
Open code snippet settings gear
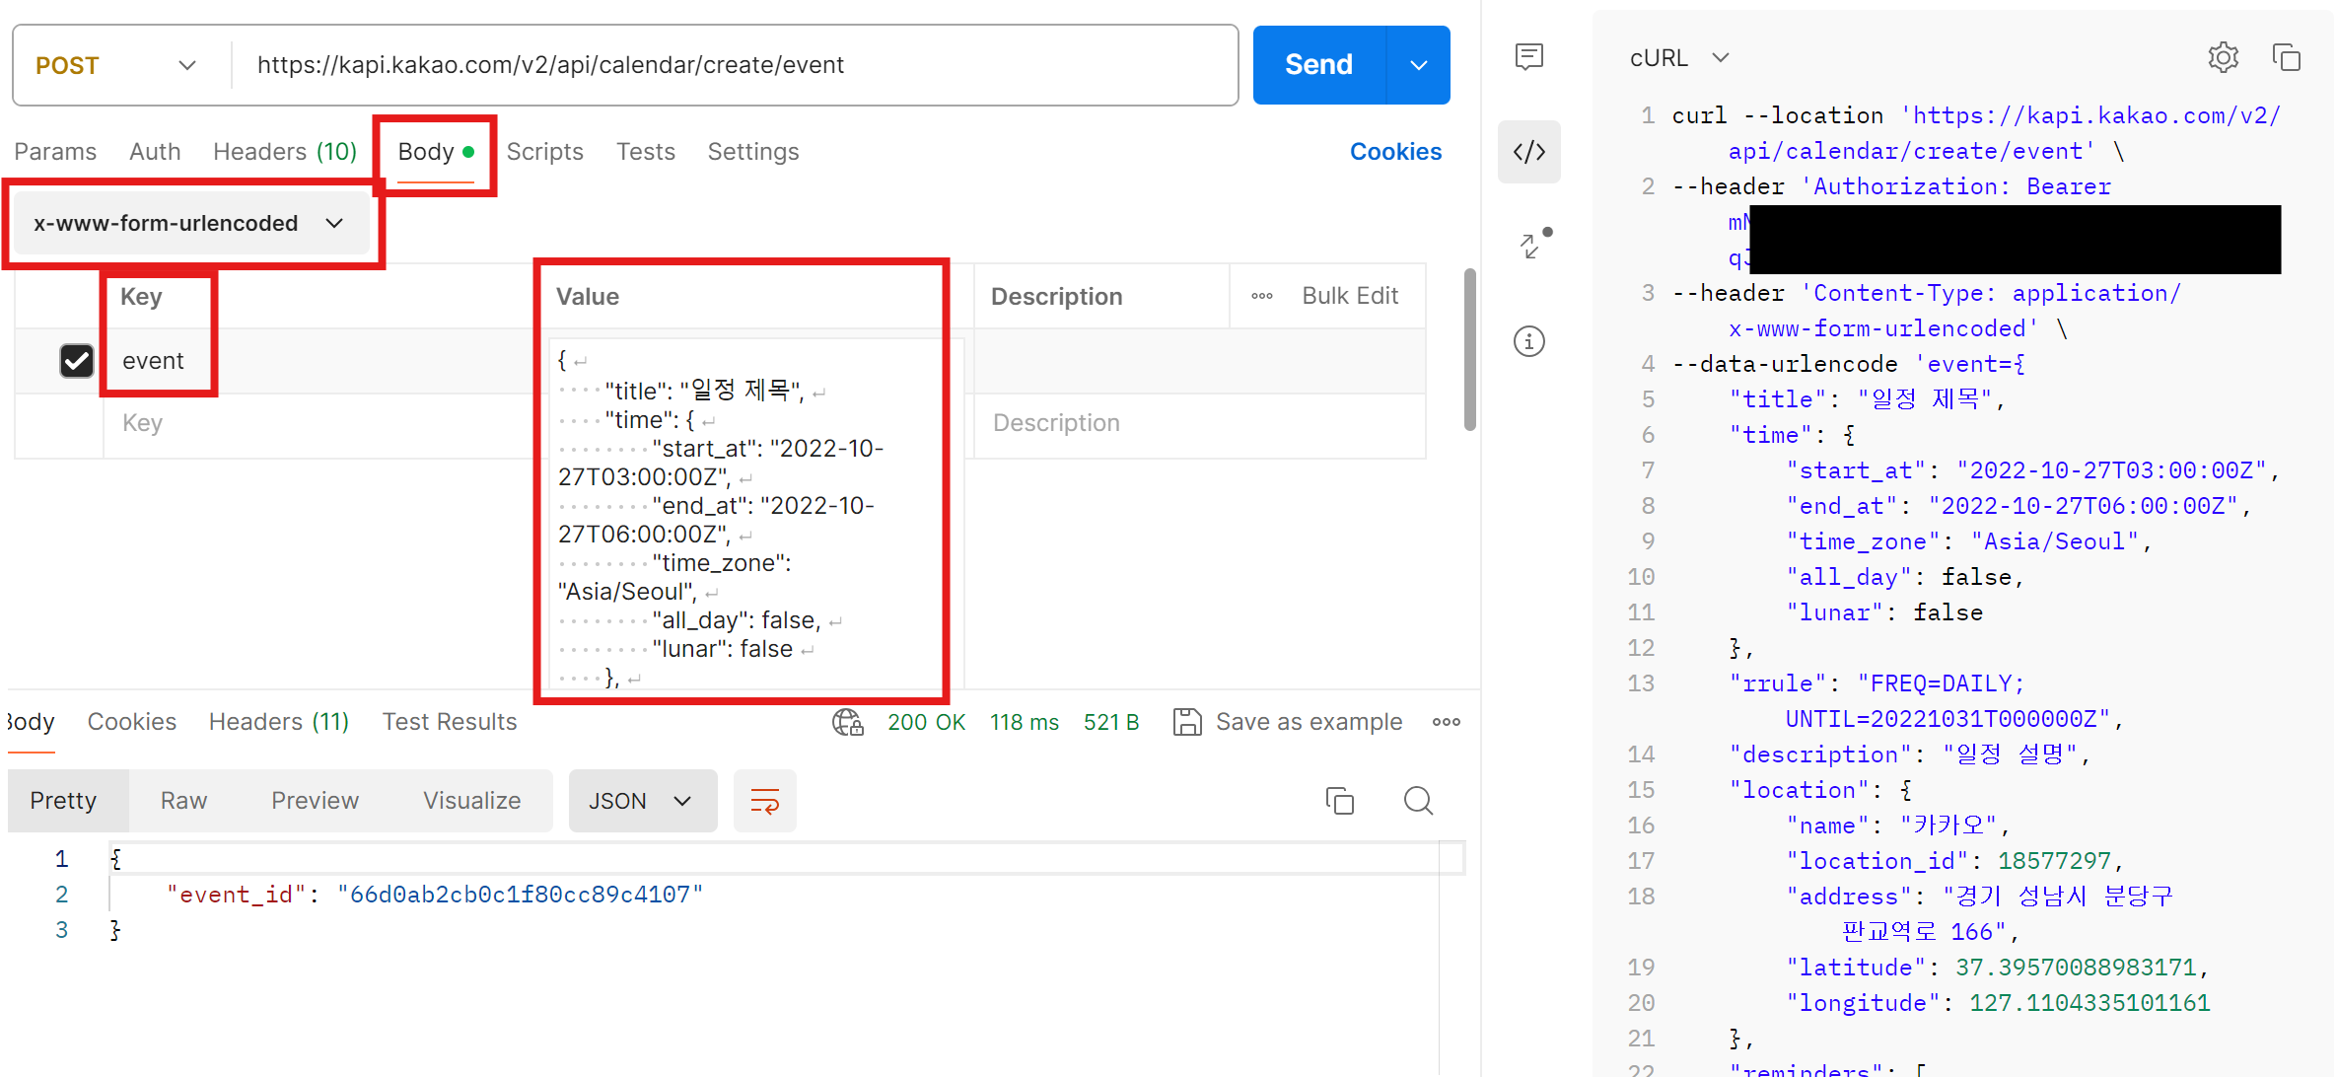tap(2223, 58)
